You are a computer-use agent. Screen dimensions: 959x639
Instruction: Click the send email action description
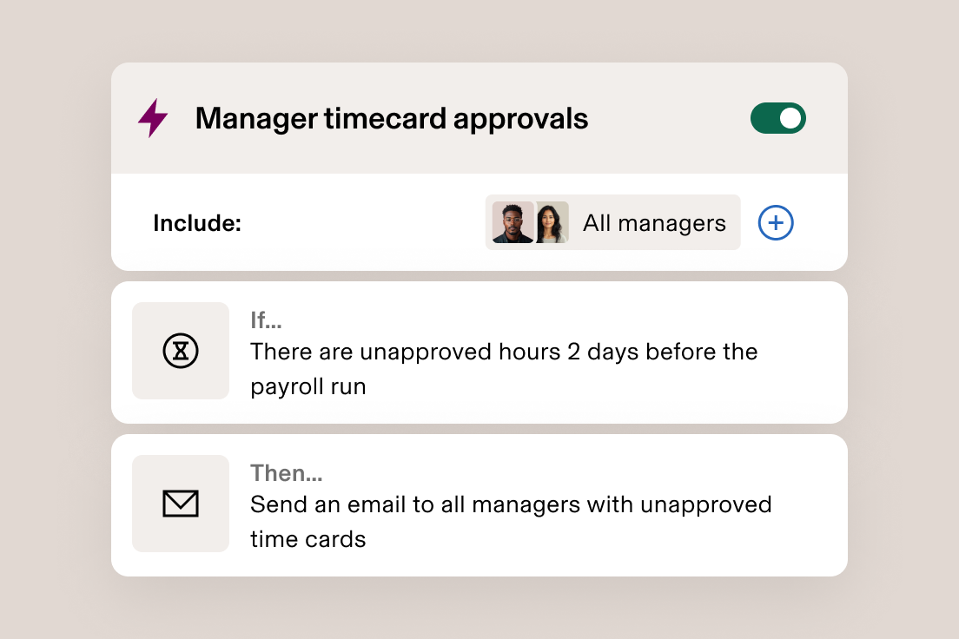pos(511,521)
